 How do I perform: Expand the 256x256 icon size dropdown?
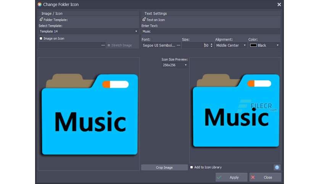[x=175, y=65]
